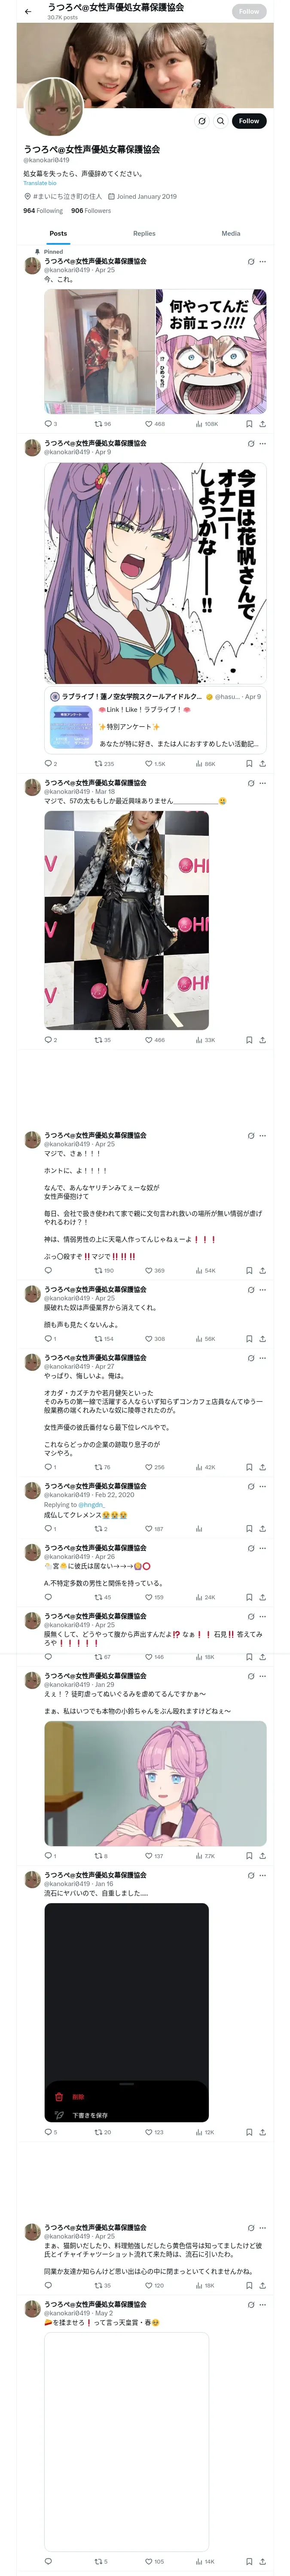Go back using the header arrow
290x2576 pixels.
[28, 11]
